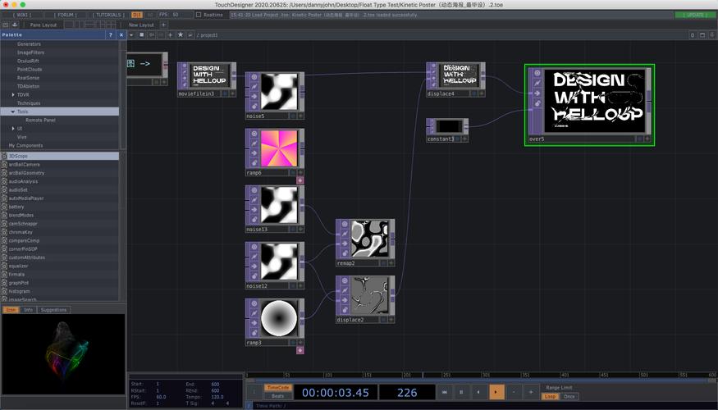
Task: Jump to start of timeline
Action: (x=444, y=392)
